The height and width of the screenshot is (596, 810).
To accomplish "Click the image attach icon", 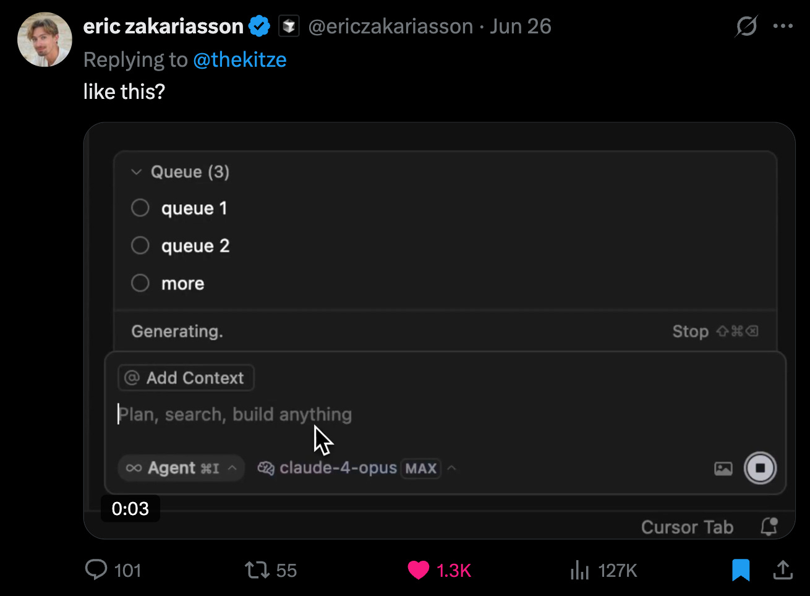I will (x=723, y=469).
